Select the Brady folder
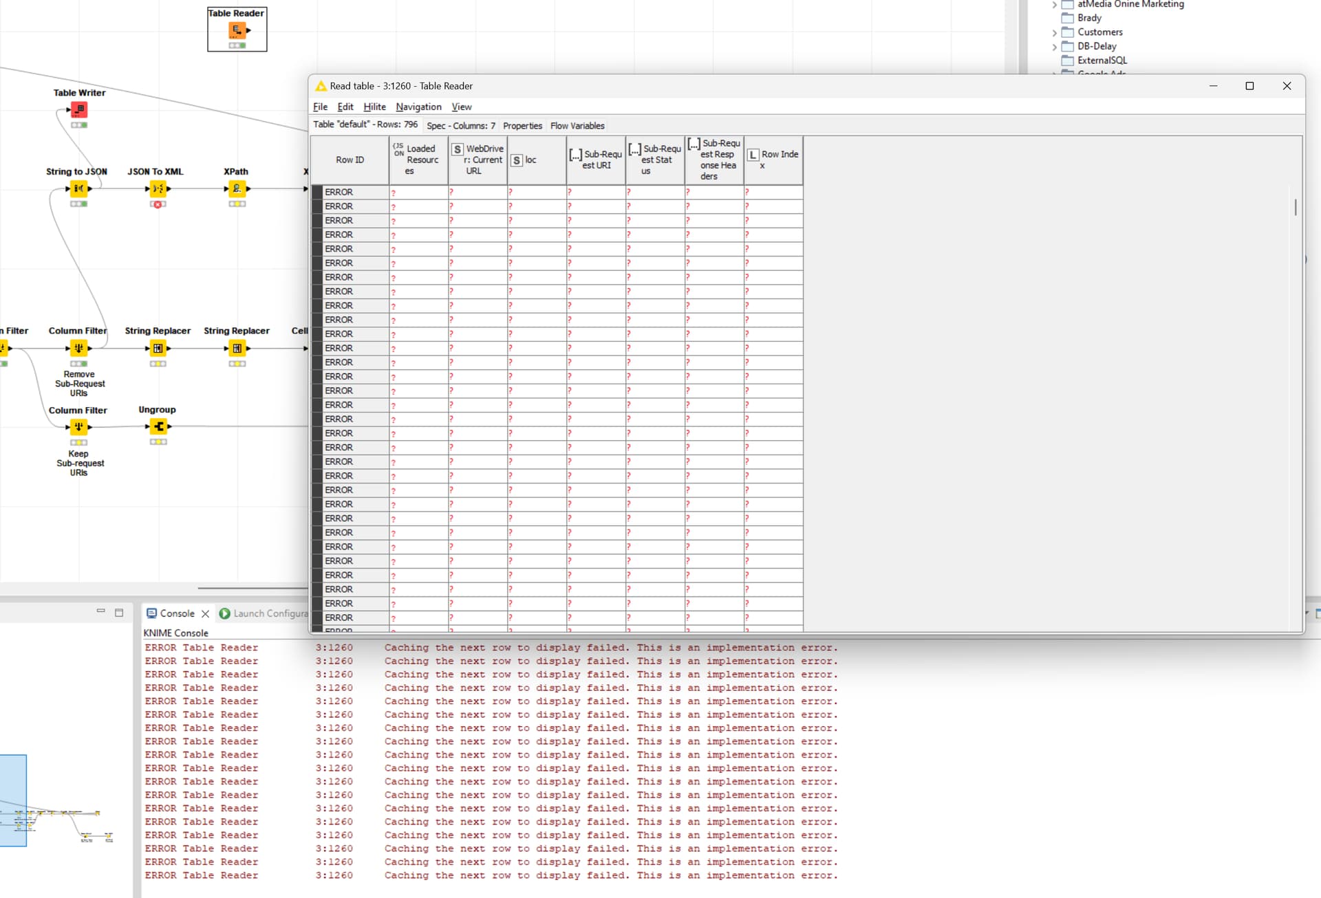The width and height of the screenshot is (1321, 898). pyautogui.click(x=1082, y=18)
